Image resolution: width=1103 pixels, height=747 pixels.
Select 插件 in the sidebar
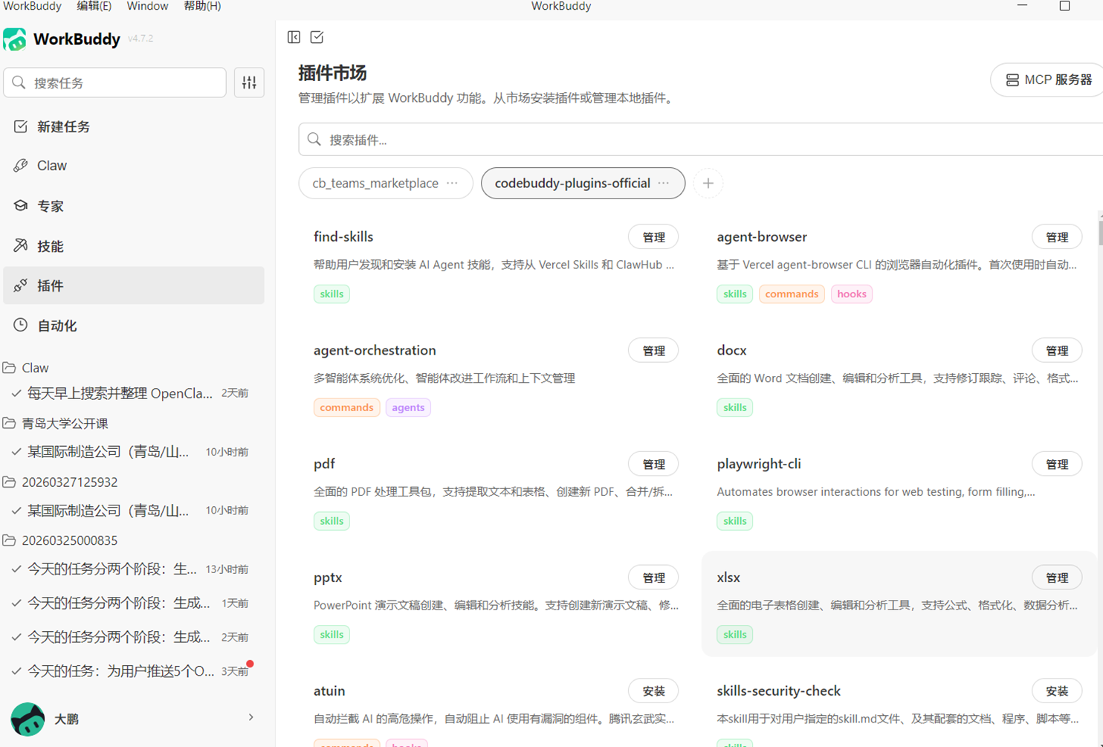pyautogui.click(x=134, y=285)
